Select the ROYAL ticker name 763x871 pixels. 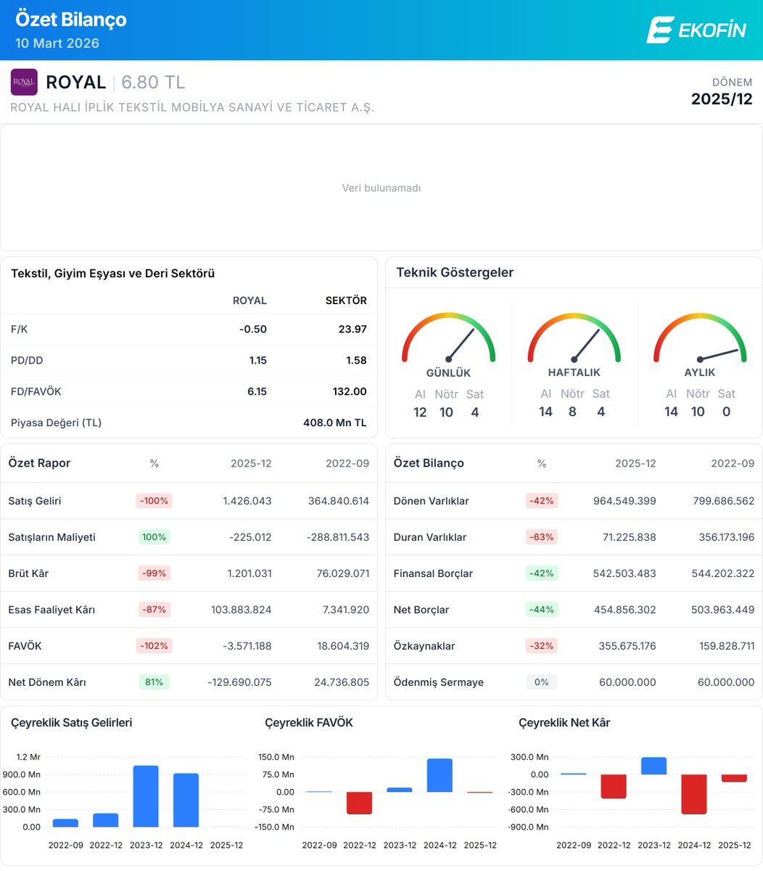tap(75, 82)
